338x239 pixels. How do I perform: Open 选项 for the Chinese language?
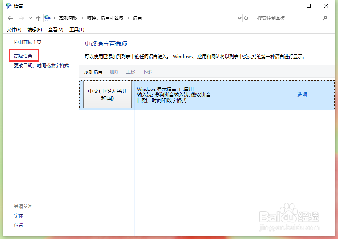pyautogui.click(x=302, y=95)
